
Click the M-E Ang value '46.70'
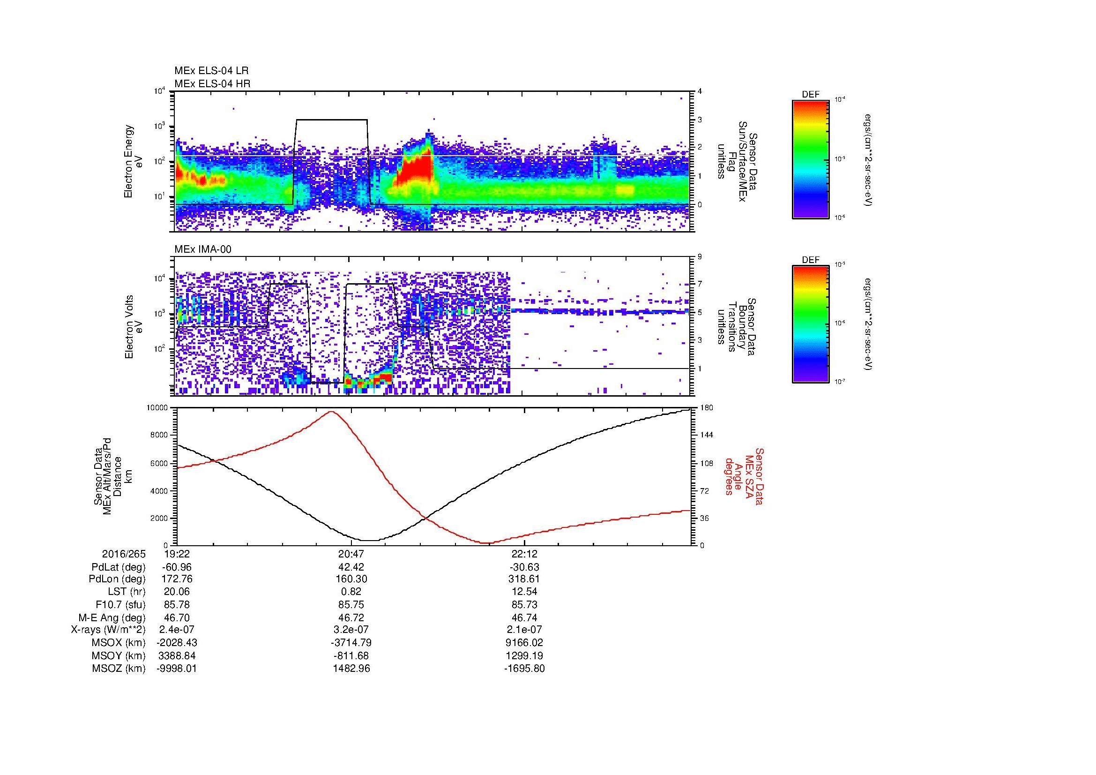[x=178, y=618]
